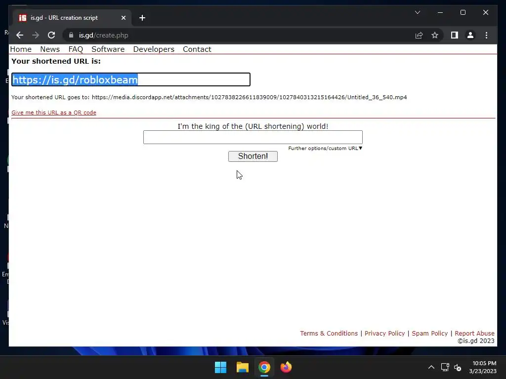Screen dimensions: 506x379
Task: Open the network status tray icon
Action: pyautogui.click(x=445, y=367)
